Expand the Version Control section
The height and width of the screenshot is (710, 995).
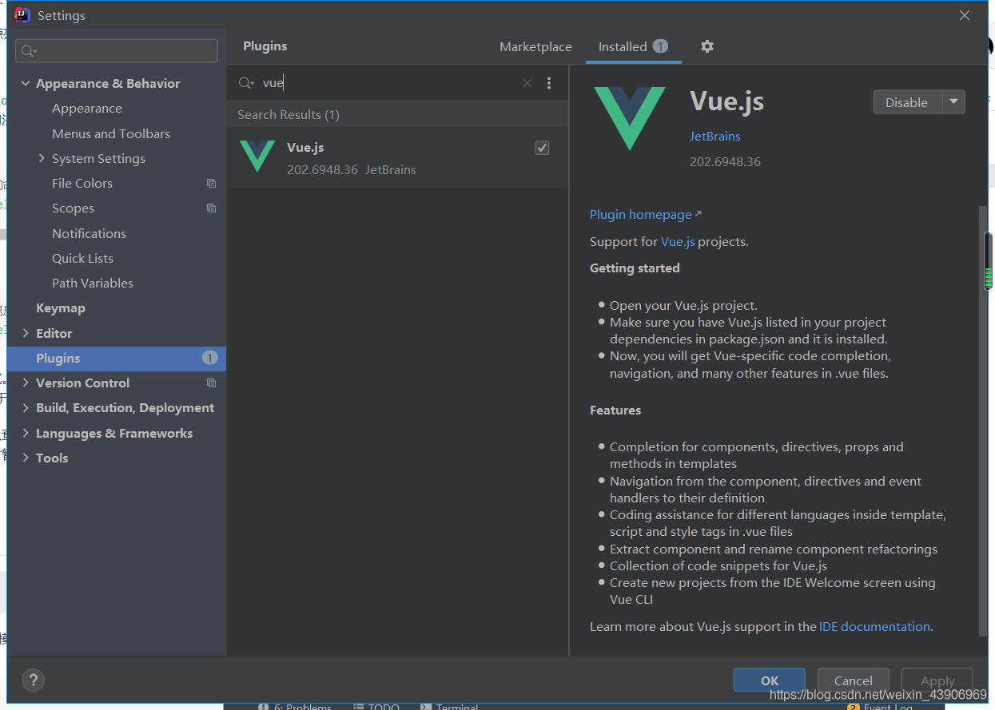26,383
